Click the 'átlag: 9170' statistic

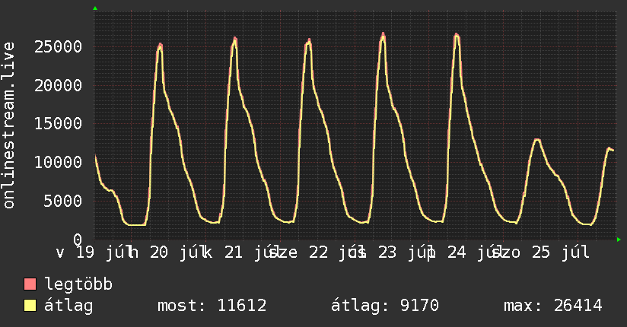click(x=385, y=306)
